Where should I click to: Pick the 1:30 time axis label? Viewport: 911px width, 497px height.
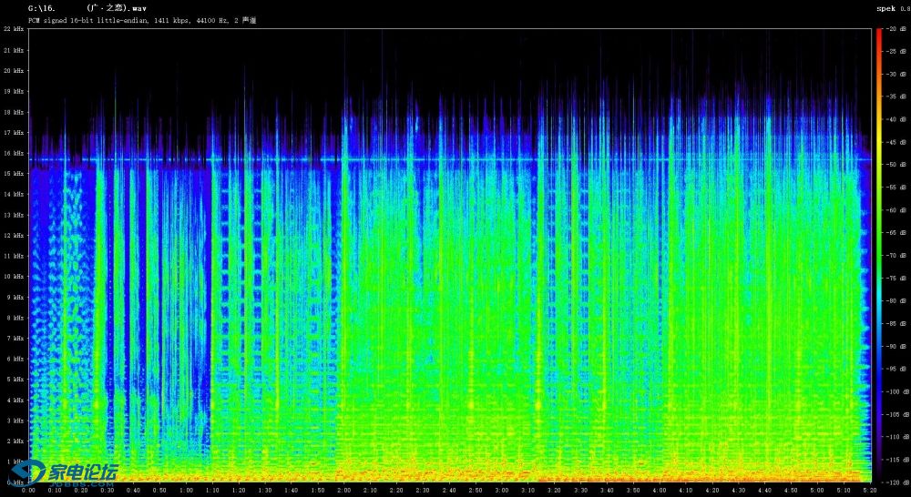pos(265,491)
